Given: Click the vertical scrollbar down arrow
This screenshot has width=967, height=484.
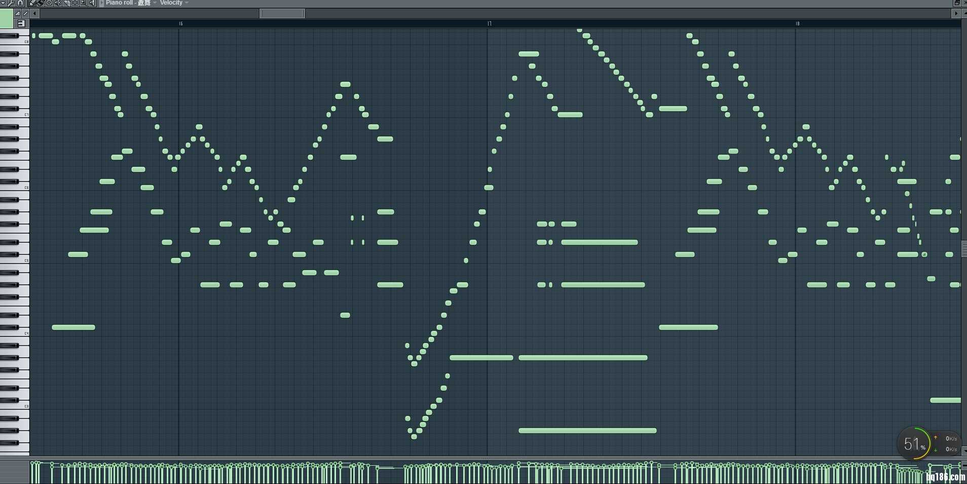Looking at the screenshot, I should [x=964, y=450].
